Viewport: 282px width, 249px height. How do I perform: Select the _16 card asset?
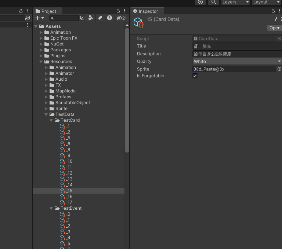tap(69, 197)
